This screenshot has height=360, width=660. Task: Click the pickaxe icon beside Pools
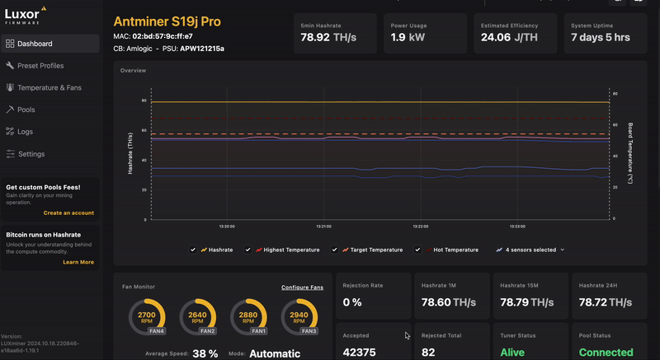coord(10,110)
